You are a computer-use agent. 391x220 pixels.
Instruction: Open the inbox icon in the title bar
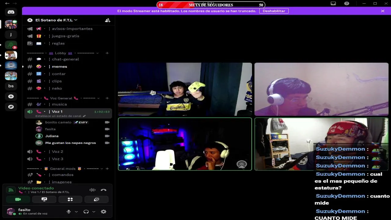coord(333,3)
